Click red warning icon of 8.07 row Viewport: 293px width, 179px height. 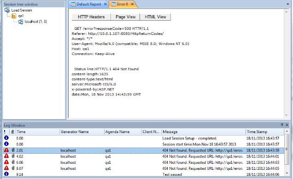click(6, 168)
